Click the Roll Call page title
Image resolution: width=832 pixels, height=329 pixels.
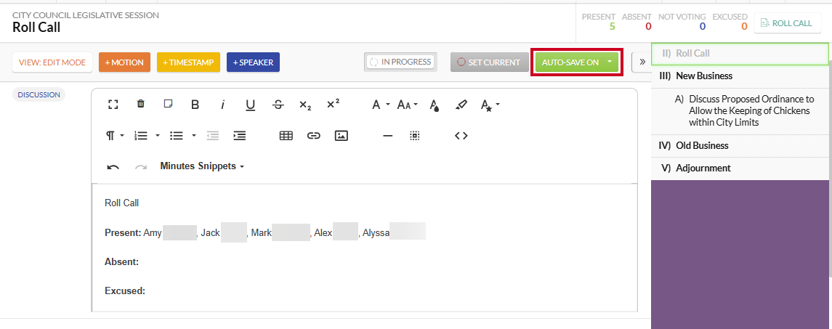tap(36, 28)
